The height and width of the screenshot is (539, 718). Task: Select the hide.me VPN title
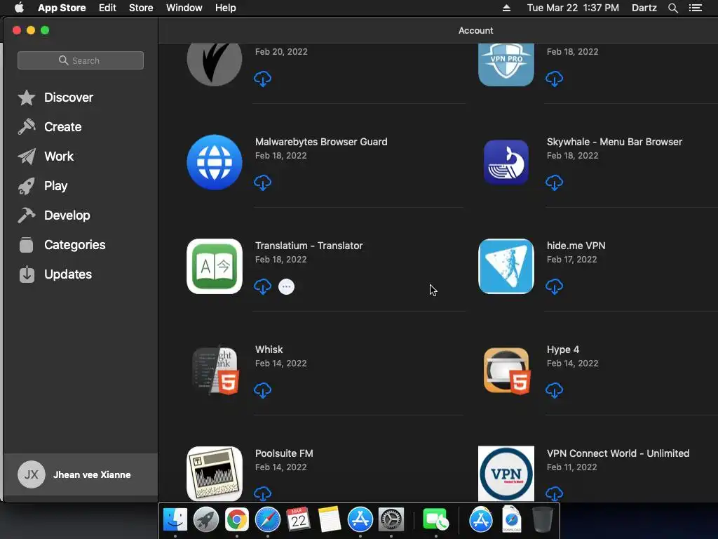[x=576, y=246]
